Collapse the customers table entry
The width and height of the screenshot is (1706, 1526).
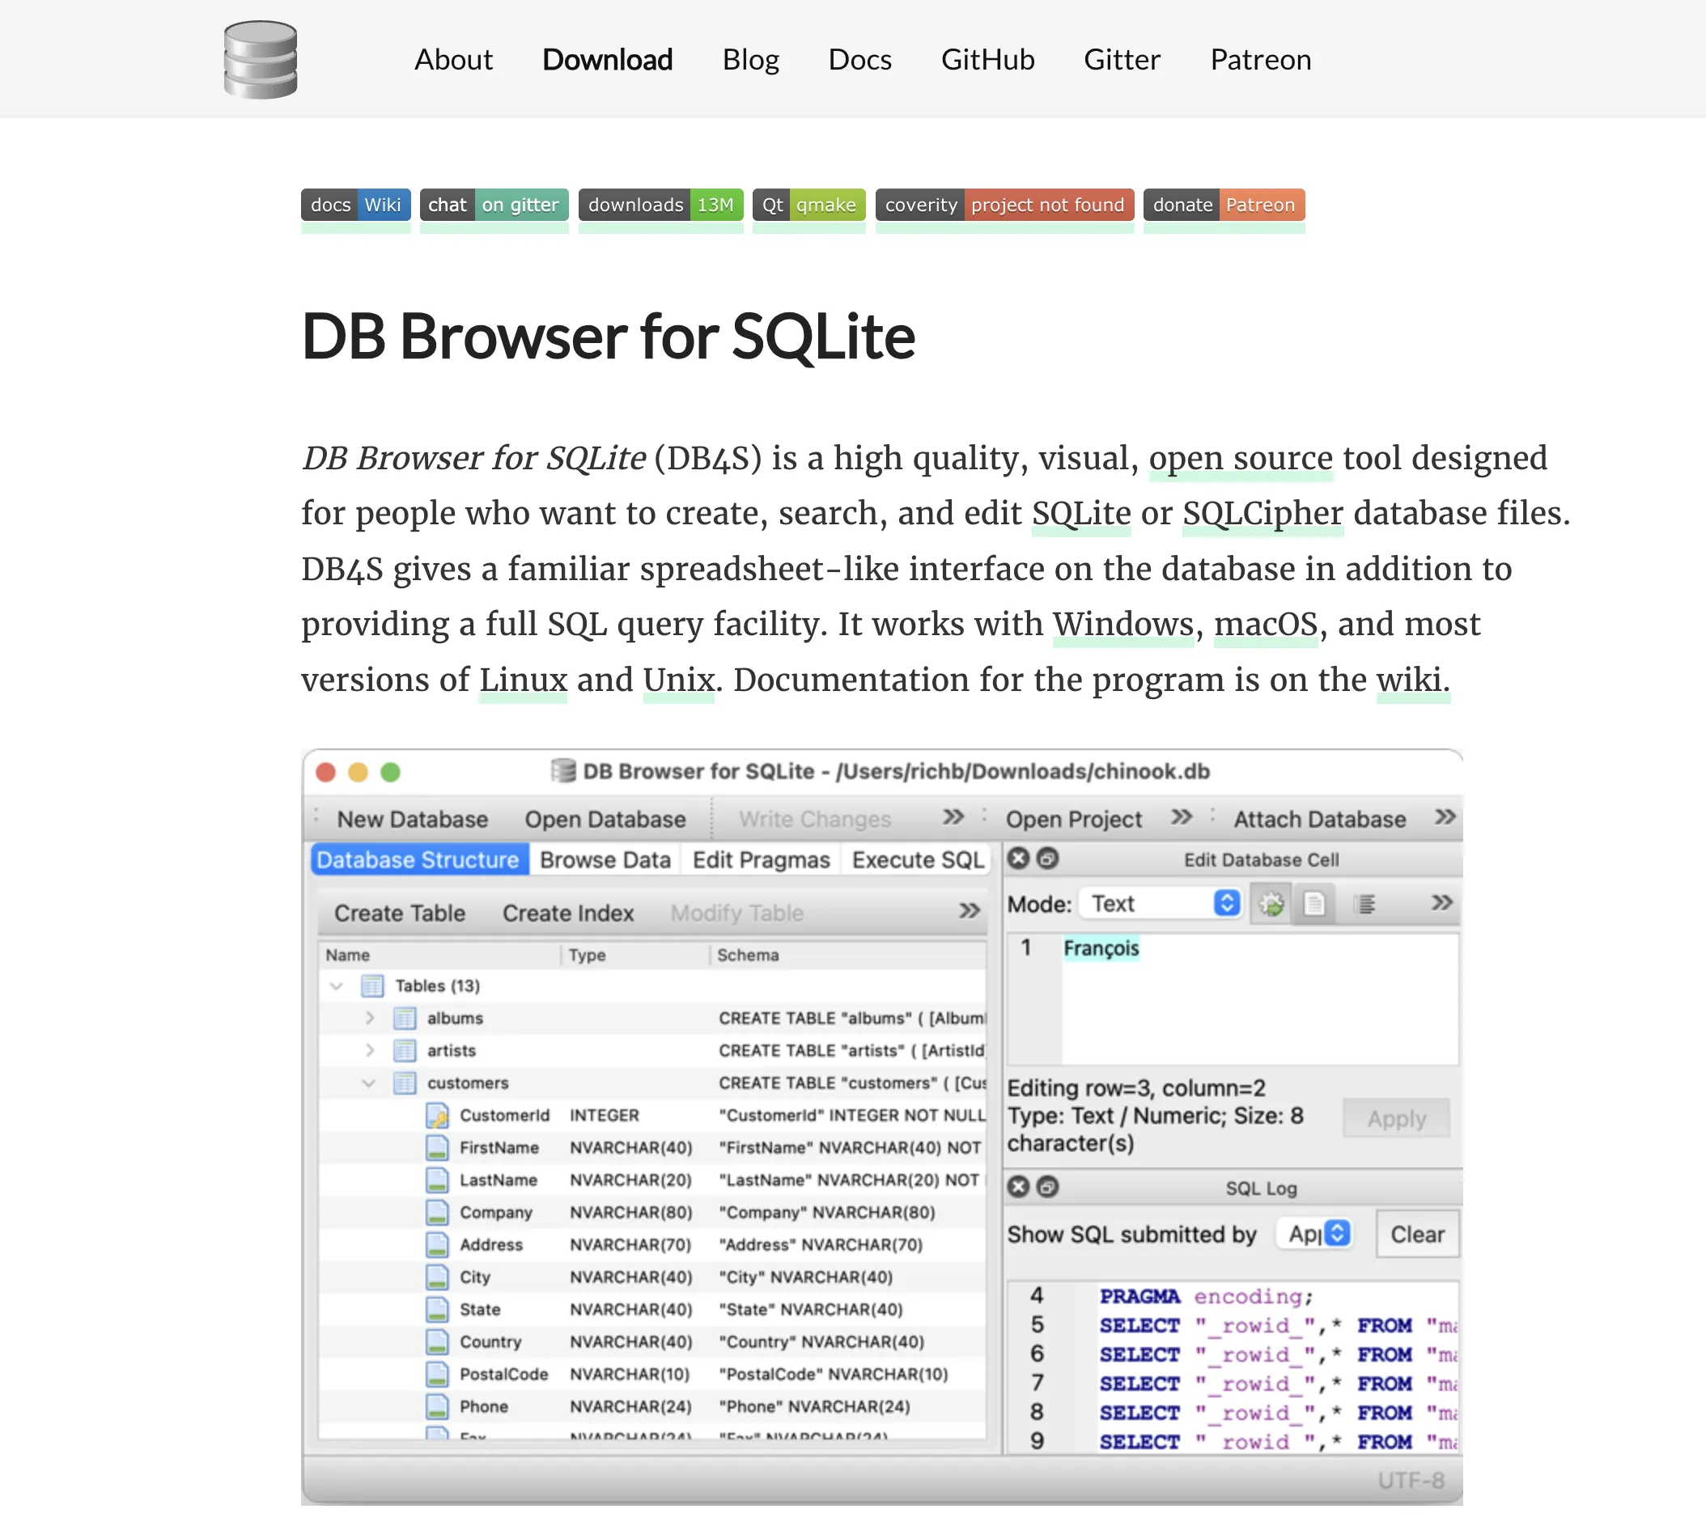tap(369, 1083)
